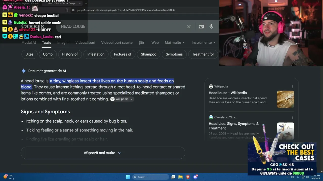This screenshot has height=181, width=323.
Task: View the Wikipedia head louse thumbnail
Action: click(286, 99)
